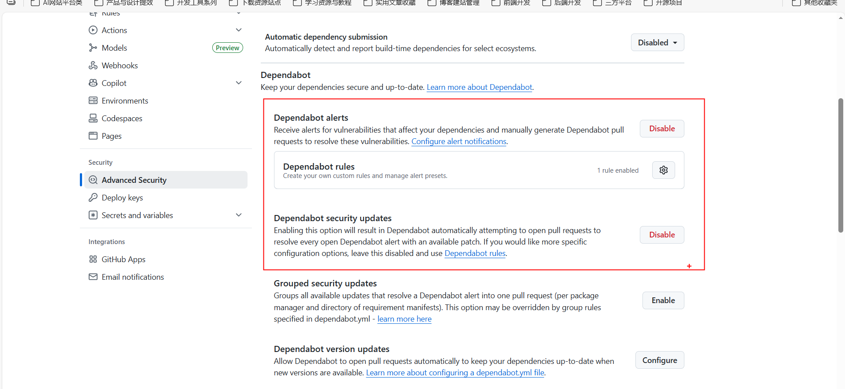
Task: Open Dependabot rules gear settings
Action: pos(663,170)
